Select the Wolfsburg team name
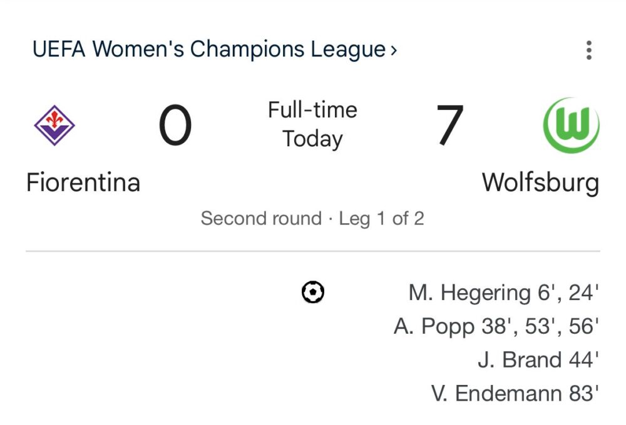Screen dimensions: 626x425 540,182
